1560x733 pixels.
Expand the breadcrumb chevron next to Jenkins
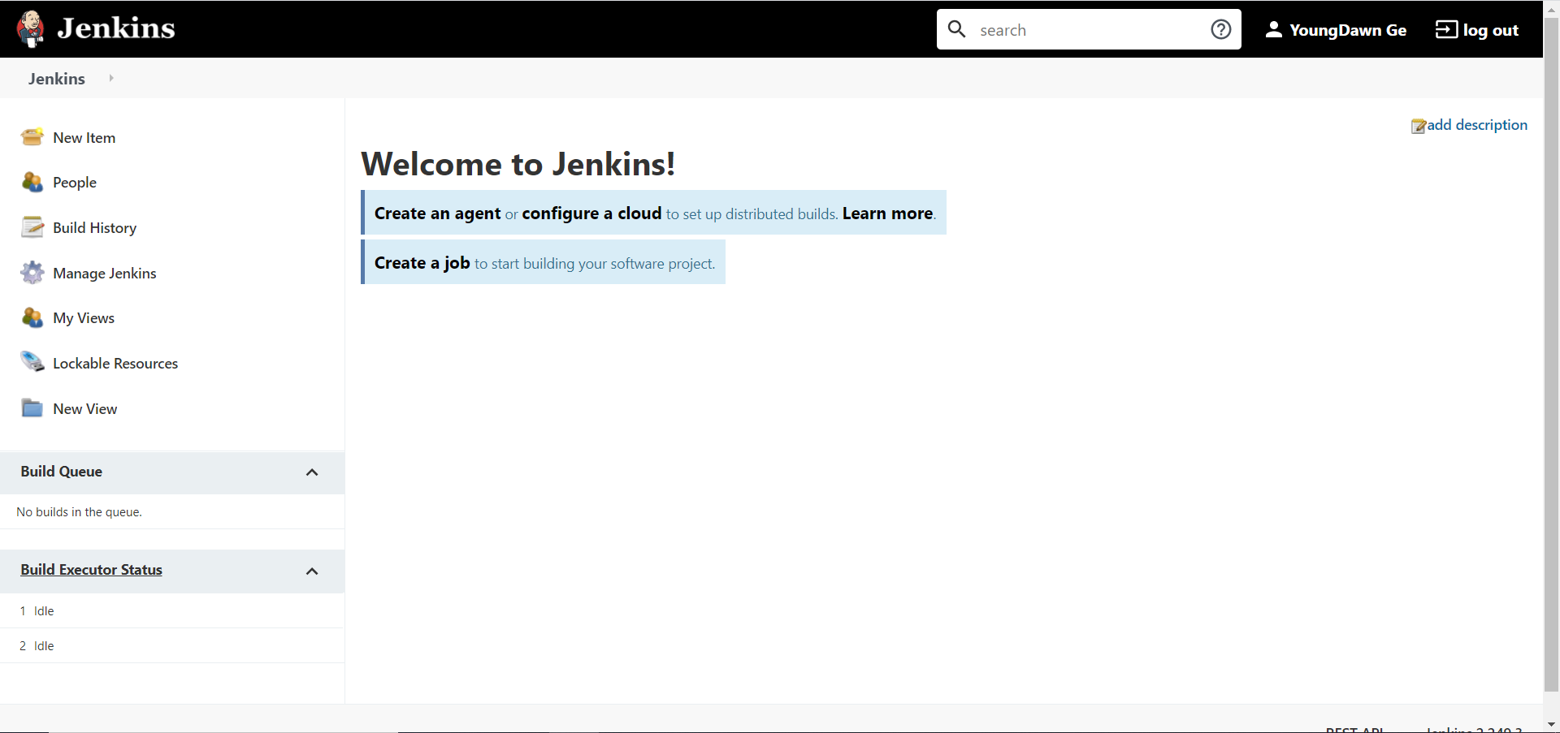tap(111, 78)
